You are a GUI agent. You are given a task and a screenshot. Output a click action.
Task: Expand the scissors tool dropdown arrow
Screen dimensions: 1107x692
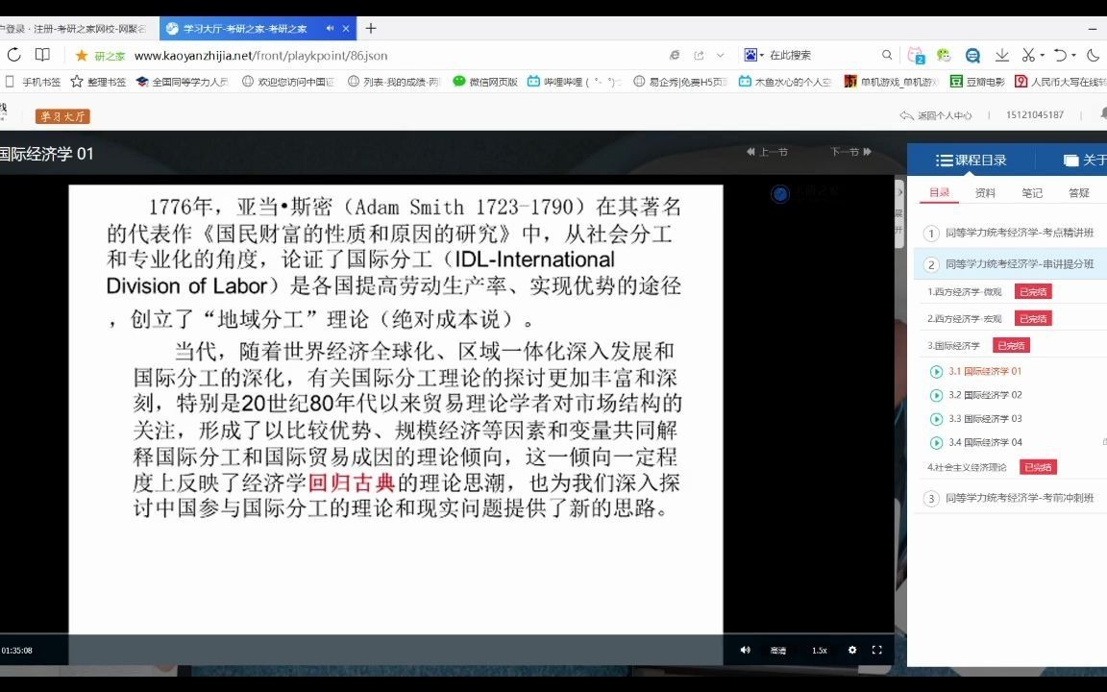tap(1041, 55)
